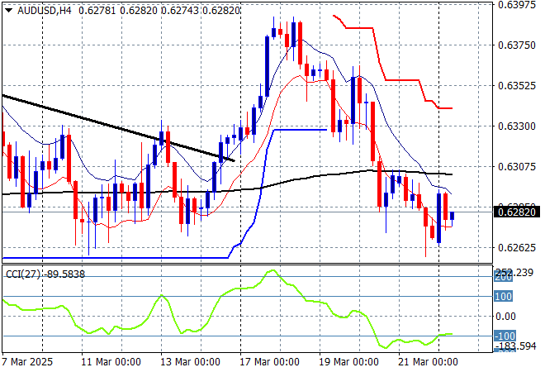Click the 0.62625 price scale value
This screenshot has height=372, width=545.
(516, 248)
